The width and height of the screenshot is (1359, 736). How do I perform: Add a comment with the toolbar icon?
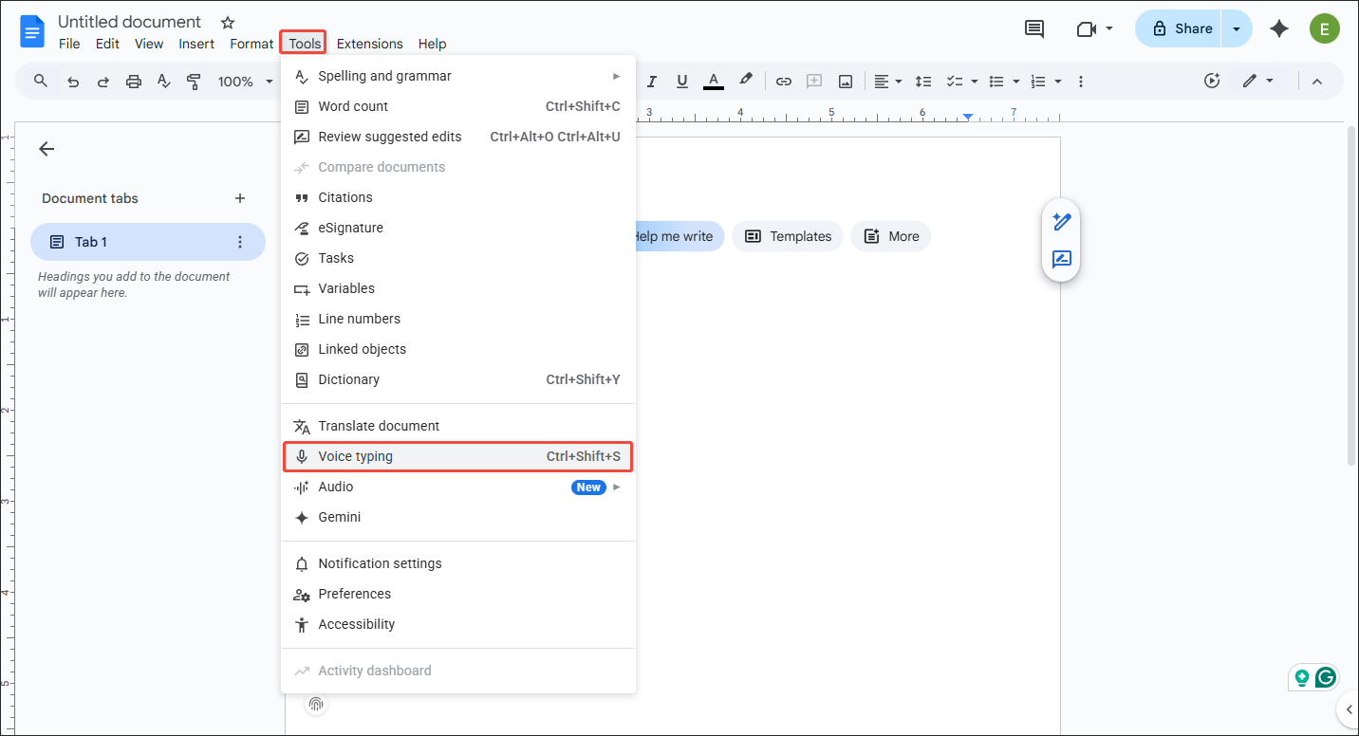814,81
